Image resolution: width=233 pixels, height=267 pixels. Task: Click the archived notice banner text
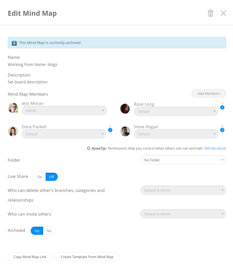click(x=50, y=43)
